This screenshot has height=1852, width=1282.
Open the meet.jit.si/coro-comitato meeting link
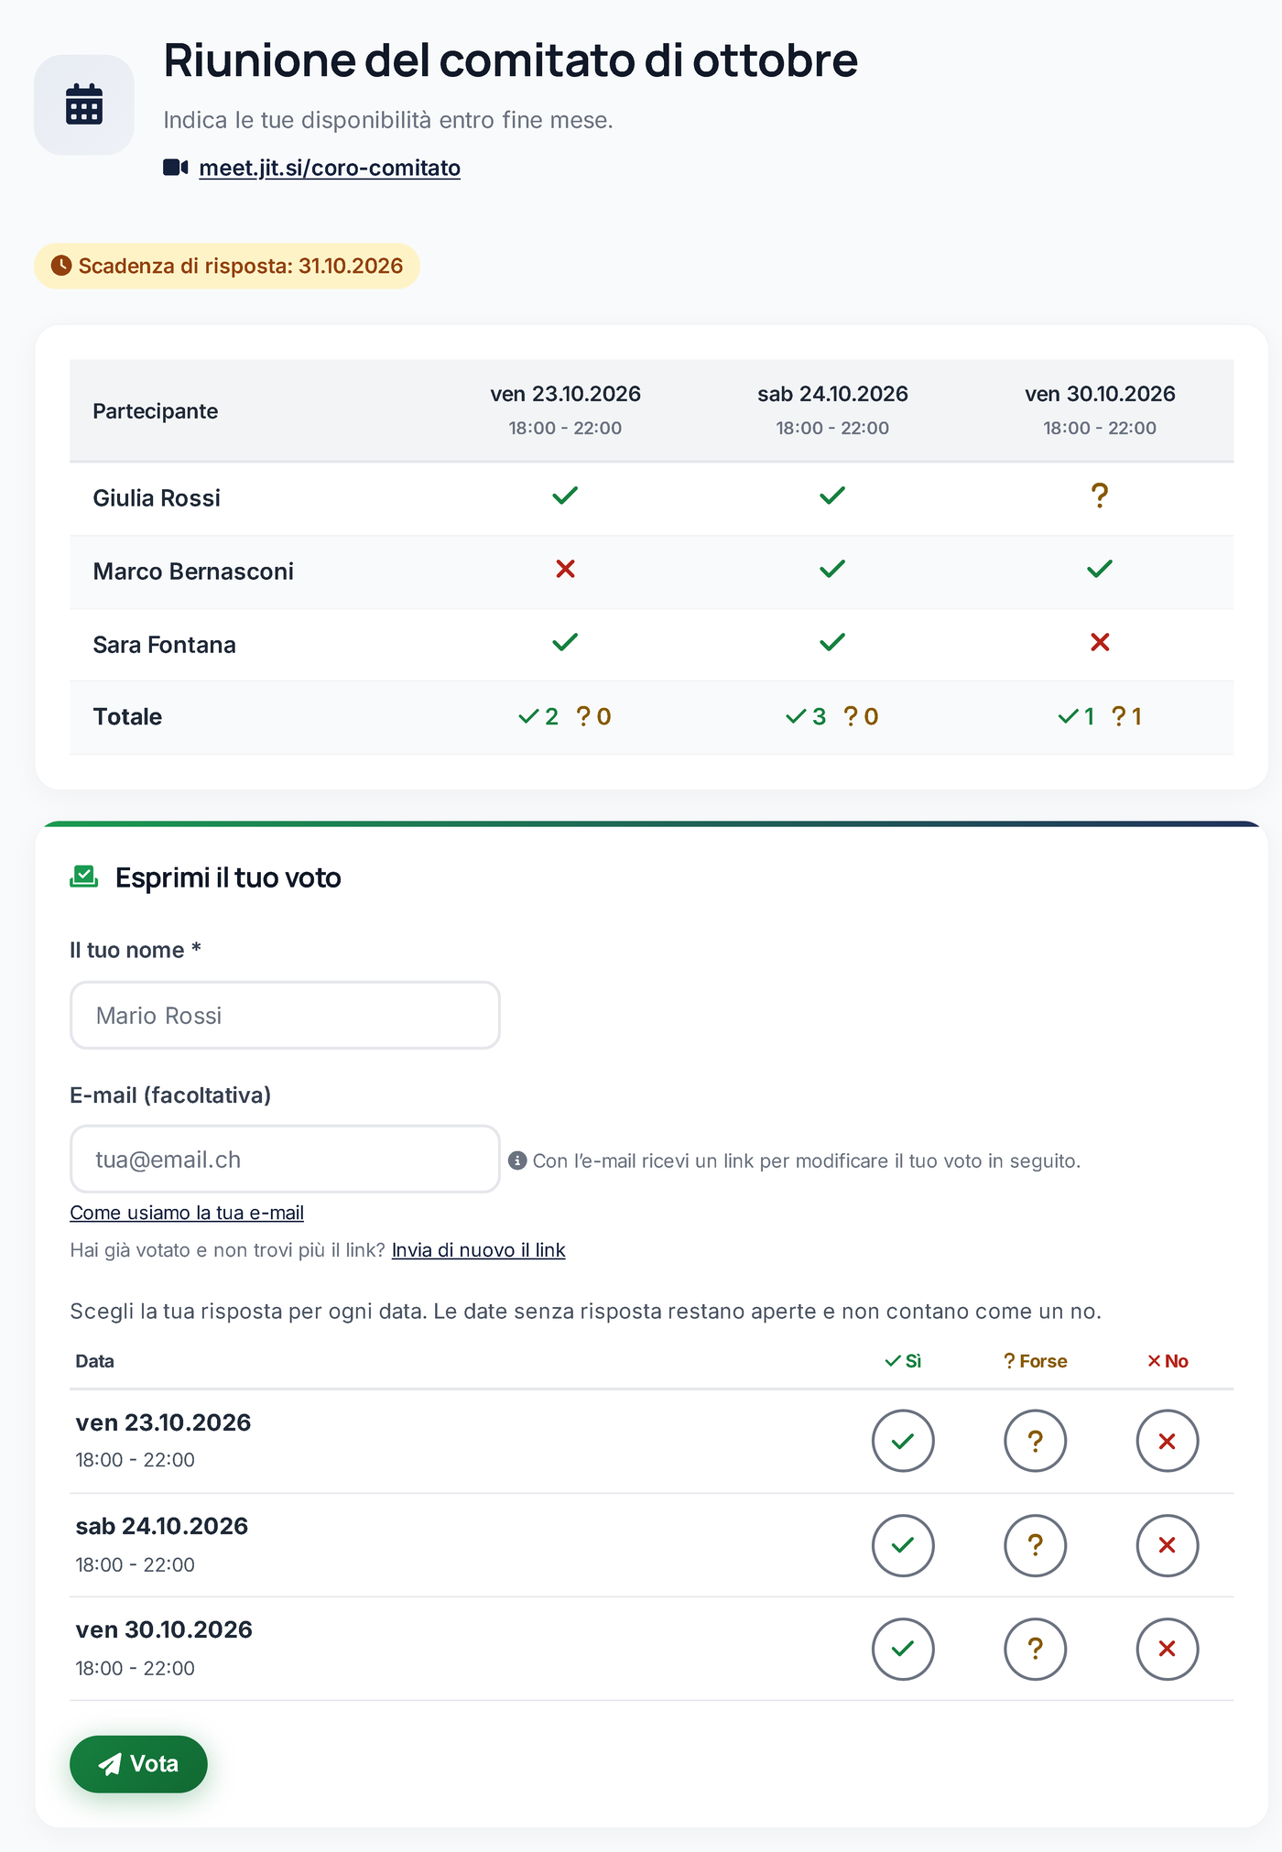[330, 168]
